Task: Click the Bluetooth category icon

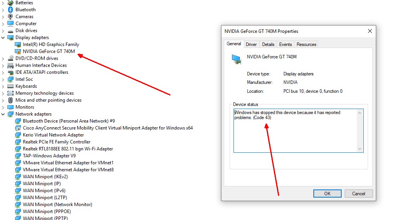Action: pos(10,10)
